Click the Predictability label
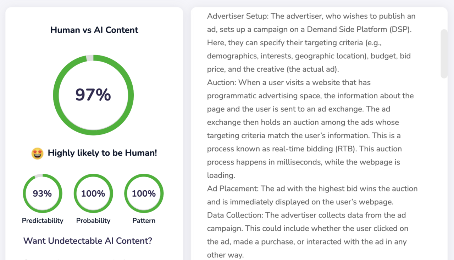The height and width of the screenshot is (260, 454). (43, 221)
